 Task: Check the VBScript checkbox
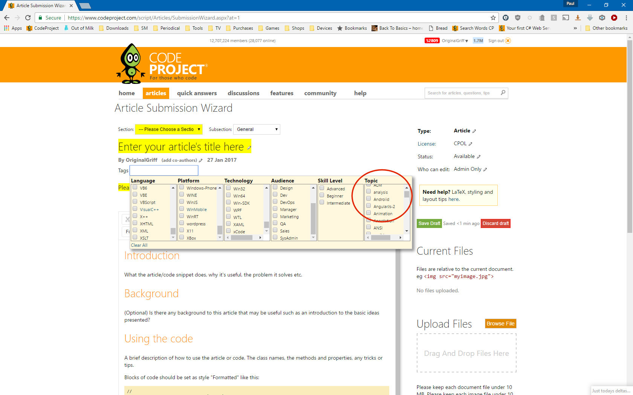click(x=135, y=202)
